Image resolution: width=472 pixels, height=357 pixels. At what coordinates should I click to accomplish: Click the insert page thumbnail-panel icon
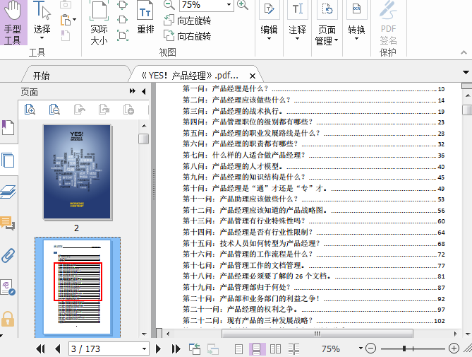point(128,110)
